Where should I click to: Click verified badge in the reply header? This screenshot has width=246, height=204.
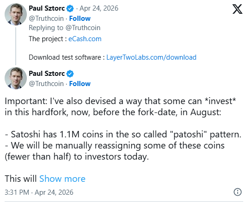point(70,8)
